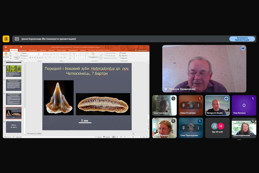
Task: Copy selection with the Copy icon
Action: pyautogui.click(x=10, y=56)
